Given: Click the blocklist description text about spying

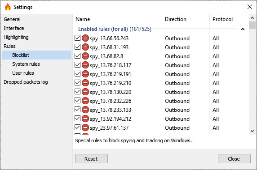Looking at the screenshot, I should tap(133, 140).
